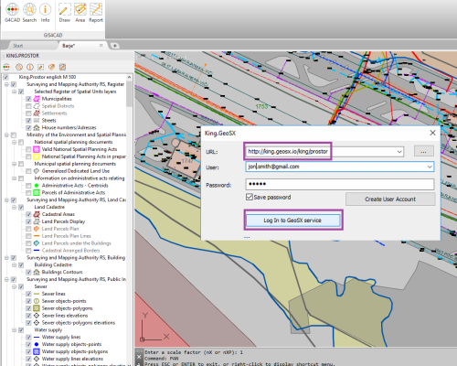Viewport: 457px width, 366px height.
Task: Add a new drawing tab
Action: click(x=115, y=46)
